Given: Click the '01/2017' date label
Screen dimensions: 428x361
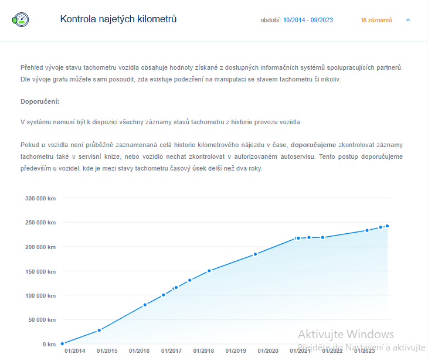Looking at the screenshot, I should (171, 351).
